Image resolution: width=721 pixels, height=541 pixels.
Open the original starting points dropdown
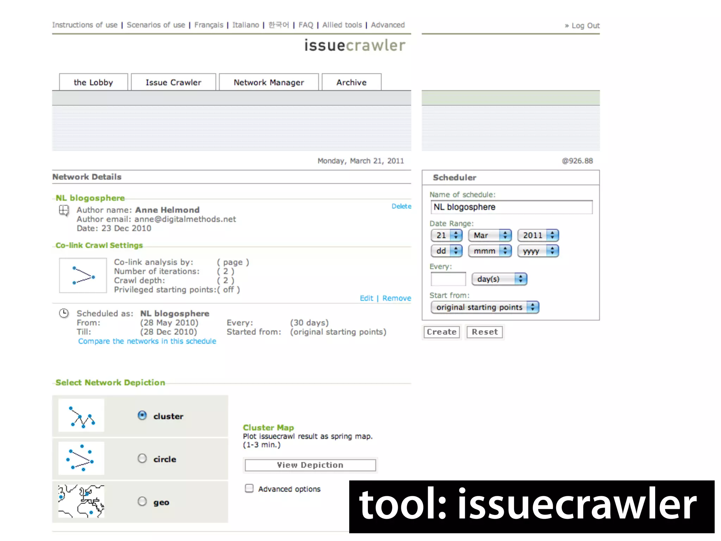click(485, 307)
